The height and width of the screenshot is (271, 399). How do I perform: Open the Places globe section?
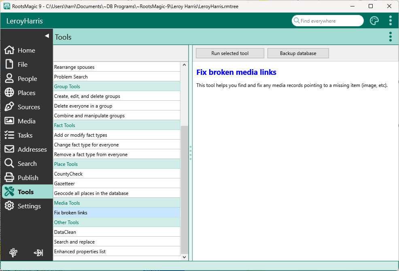[x=26, y=93]
